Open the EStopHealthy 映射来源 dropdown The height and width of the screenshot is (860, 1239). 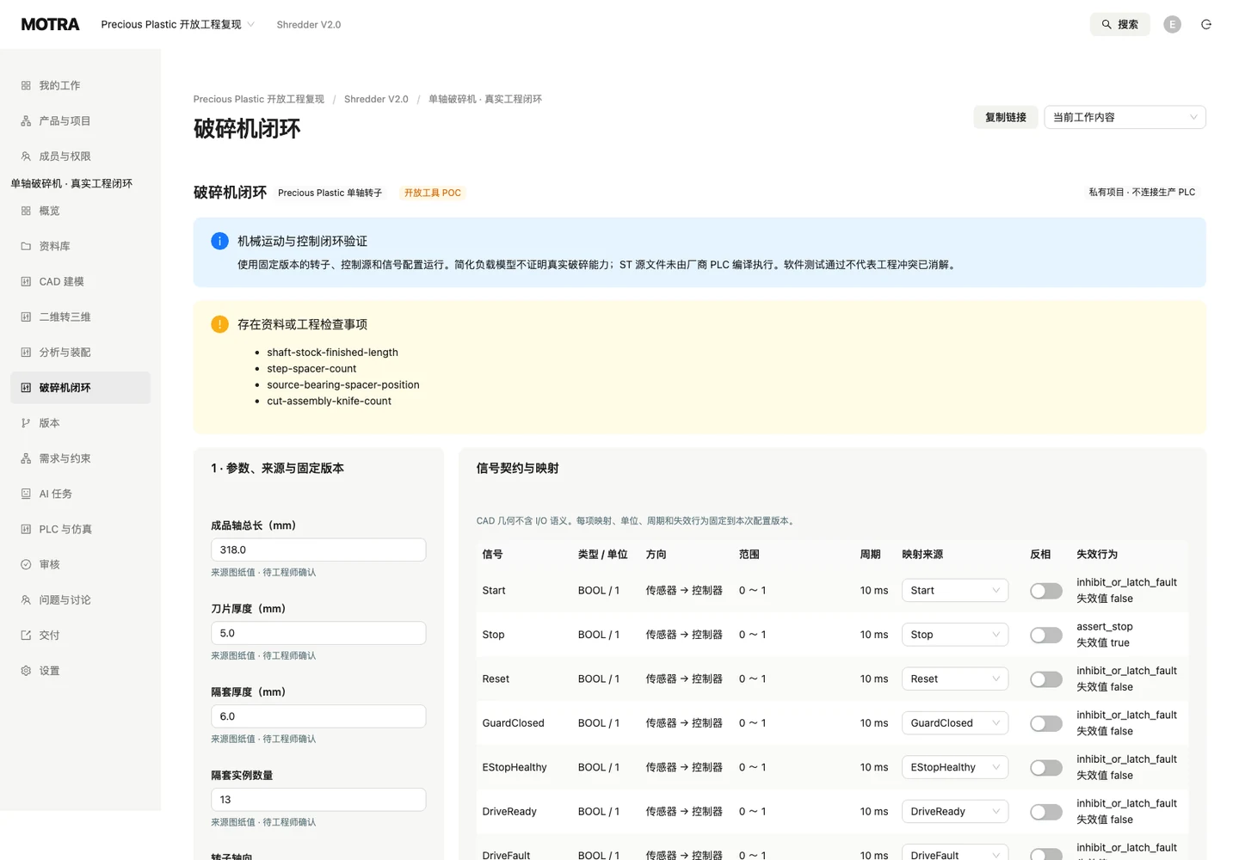(x=955, y=767)
